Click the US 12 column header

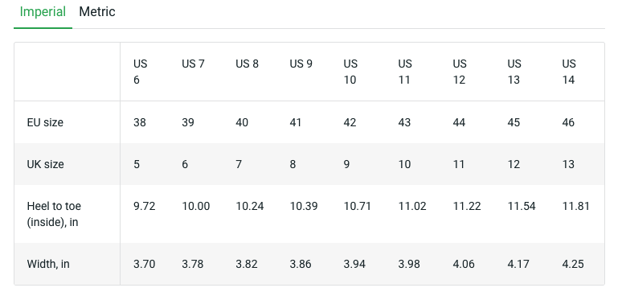tap(460, 72)
